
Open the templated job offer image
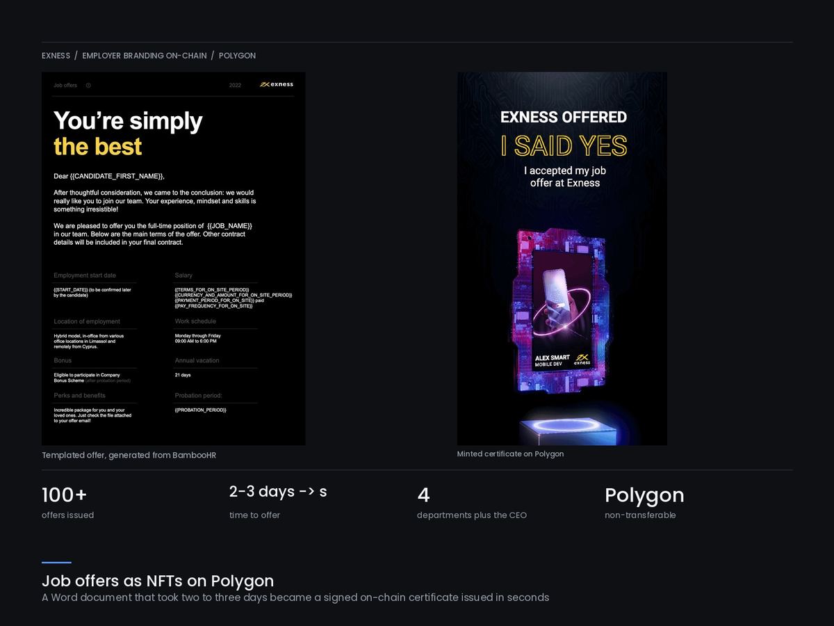pyautogui.click(x=174, y=259)
